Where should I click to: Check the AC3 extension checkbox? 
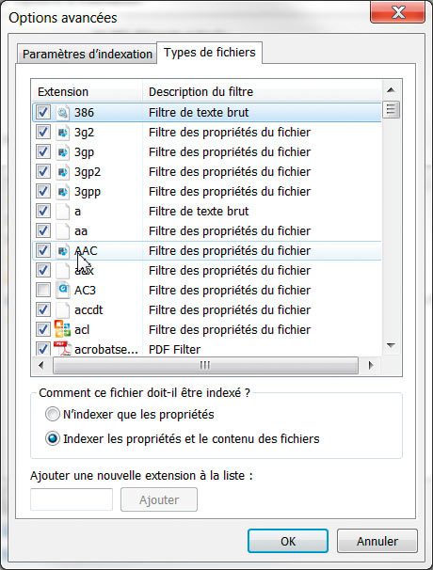pos(43,290)
